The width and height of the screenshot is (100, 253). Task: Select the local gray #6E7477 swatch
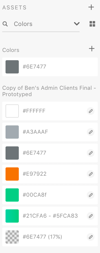coord(12,67)
